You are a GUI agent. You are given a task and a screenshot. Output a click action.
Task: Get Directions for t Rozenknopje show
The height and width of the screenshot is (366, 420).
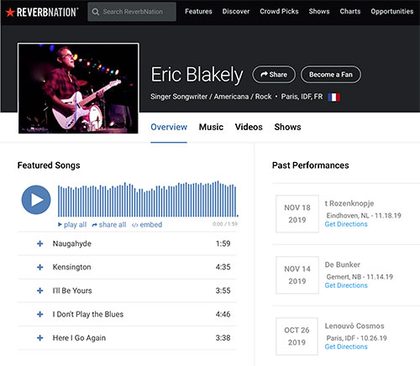(x=346, y=224)
